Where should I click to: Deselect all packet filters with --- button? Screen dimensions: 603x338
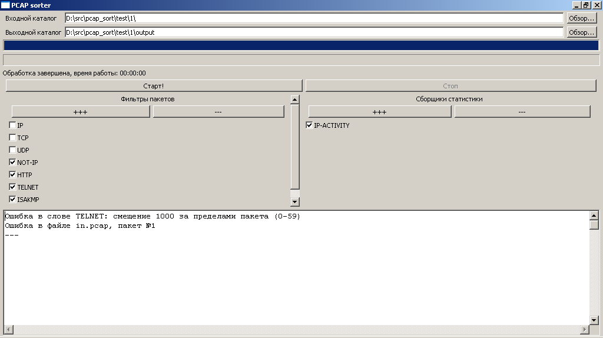(218, 112)
